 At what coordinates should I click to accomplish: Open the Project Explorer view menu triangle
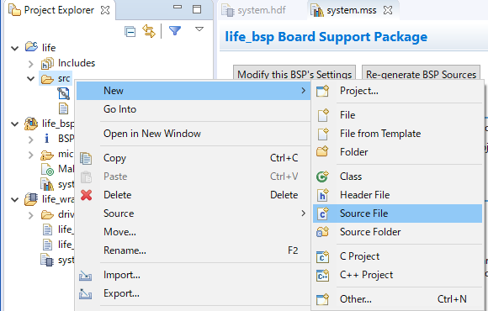(199, 29)
